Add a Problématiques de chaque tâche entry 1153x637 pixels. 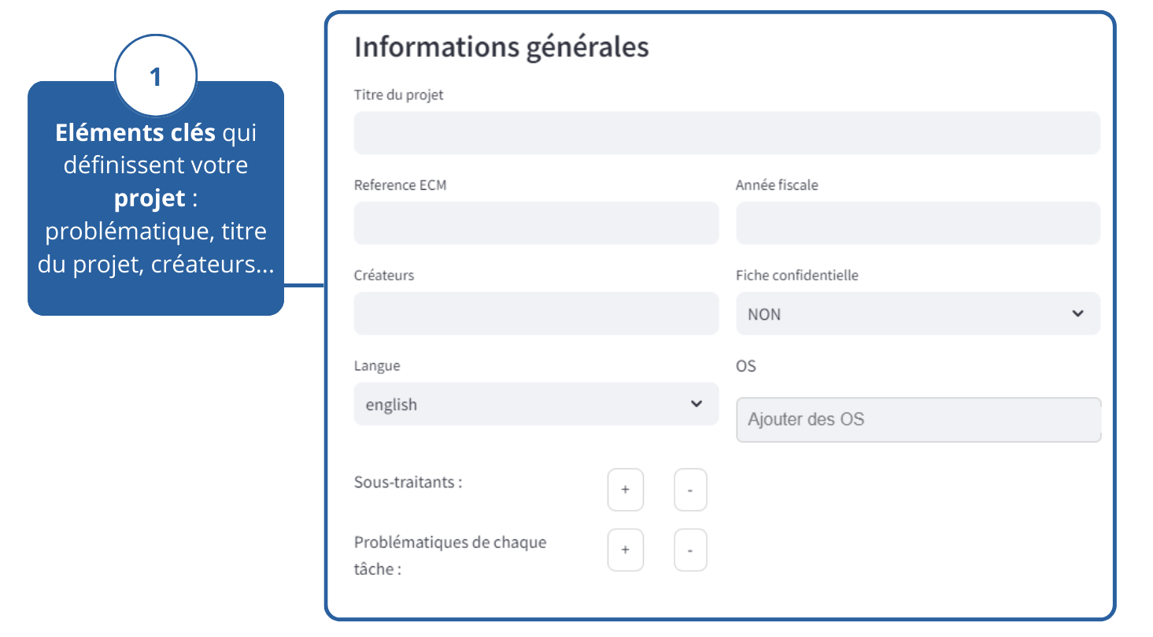click(625, 550)
